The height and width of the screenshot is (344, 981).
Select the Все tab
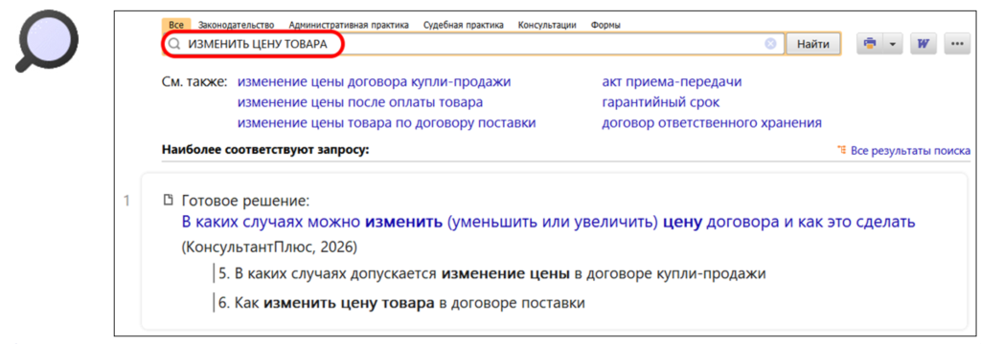point(175,25)
